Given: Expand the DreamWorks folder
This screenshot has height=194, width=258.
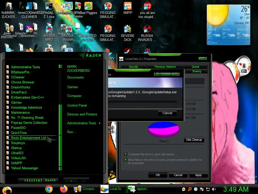Looking at the screenshot, I should pos(21,87).
